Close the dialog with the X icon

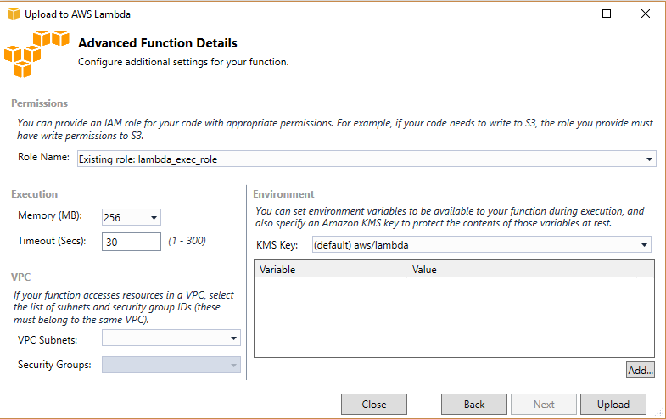click(x=645, y=14)
